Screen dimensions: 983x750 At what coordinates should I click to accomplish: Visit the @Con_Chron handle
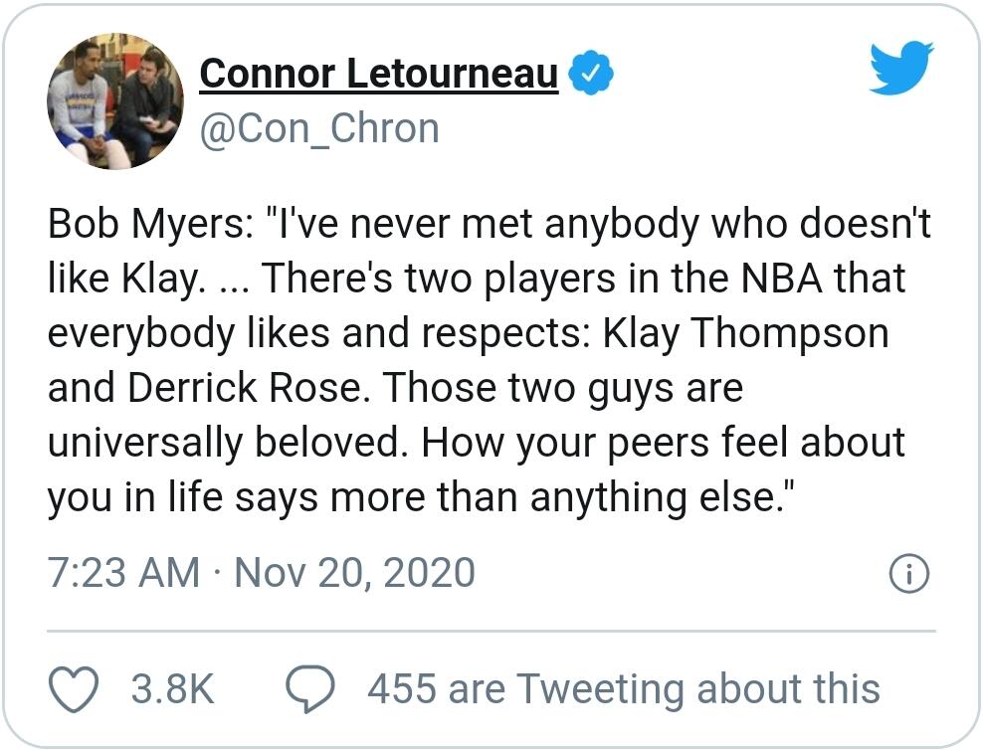[319, 127]
